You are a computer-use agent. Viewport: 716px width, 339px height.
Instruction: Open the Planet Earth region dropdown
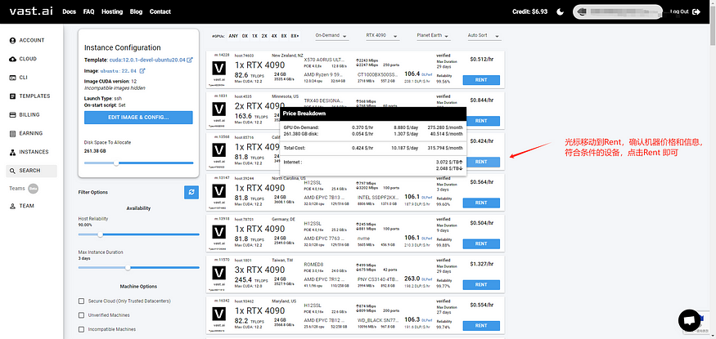click(x=434, y=36)
